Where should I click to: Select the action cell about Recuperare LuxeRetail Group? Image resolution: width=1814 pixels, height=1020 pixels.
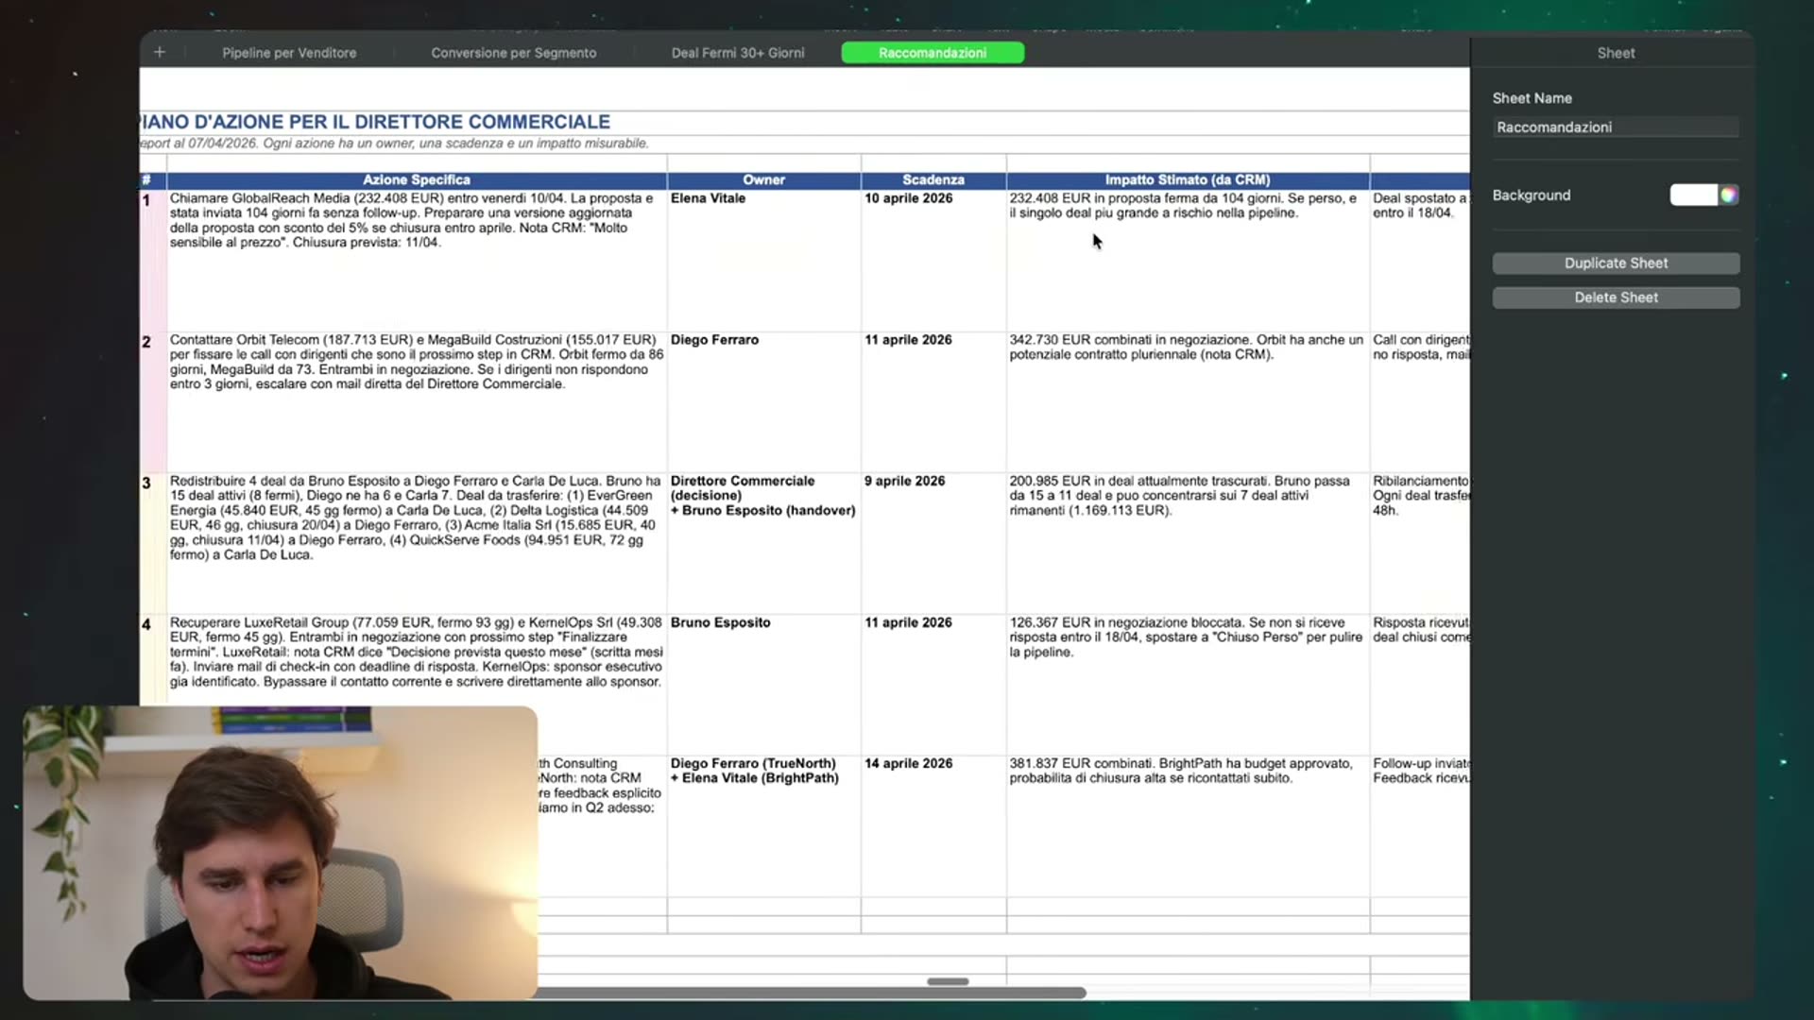(417, 660)
